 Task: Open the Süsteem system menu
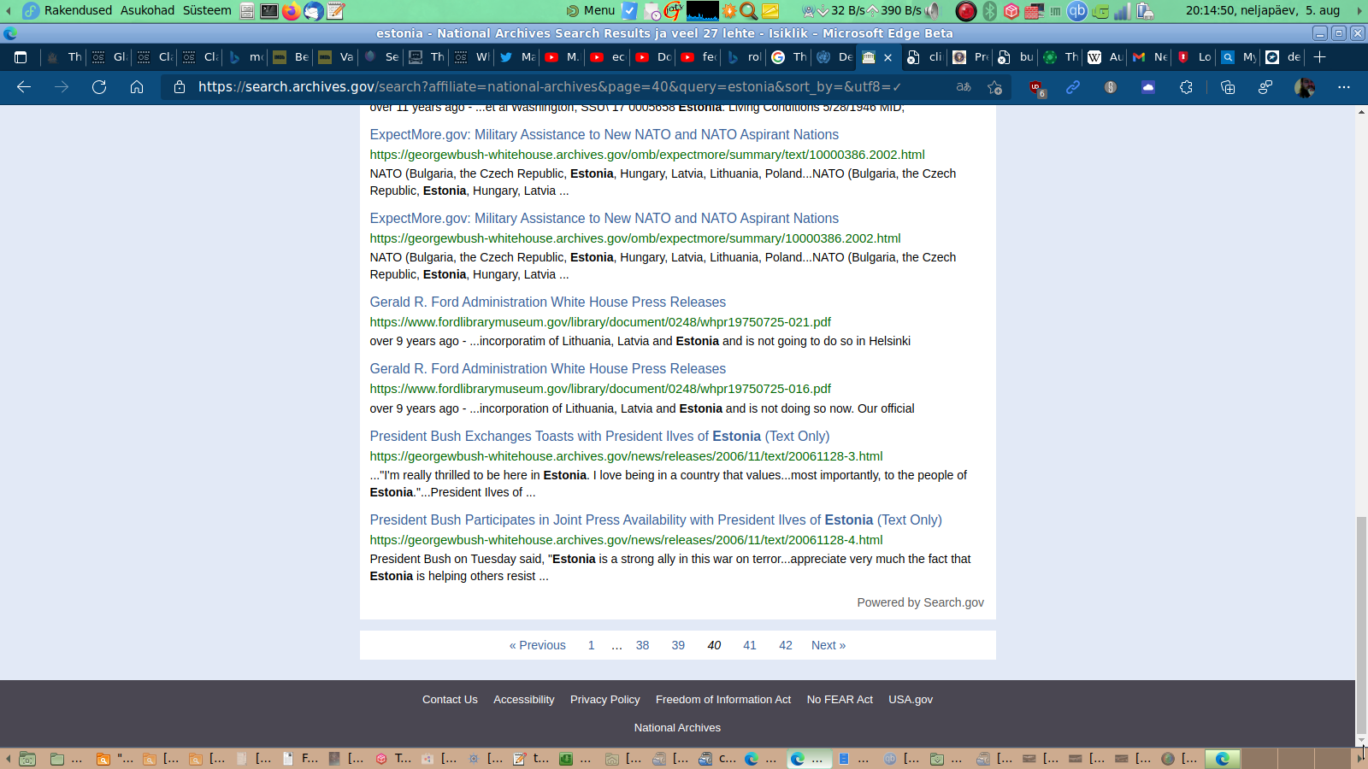207,10
